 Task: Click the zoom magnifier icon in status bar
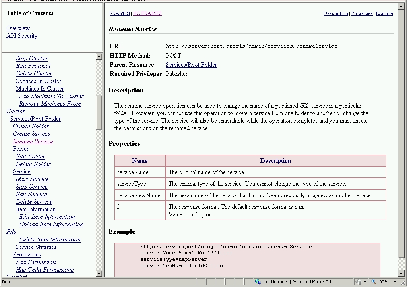(373, 282)
